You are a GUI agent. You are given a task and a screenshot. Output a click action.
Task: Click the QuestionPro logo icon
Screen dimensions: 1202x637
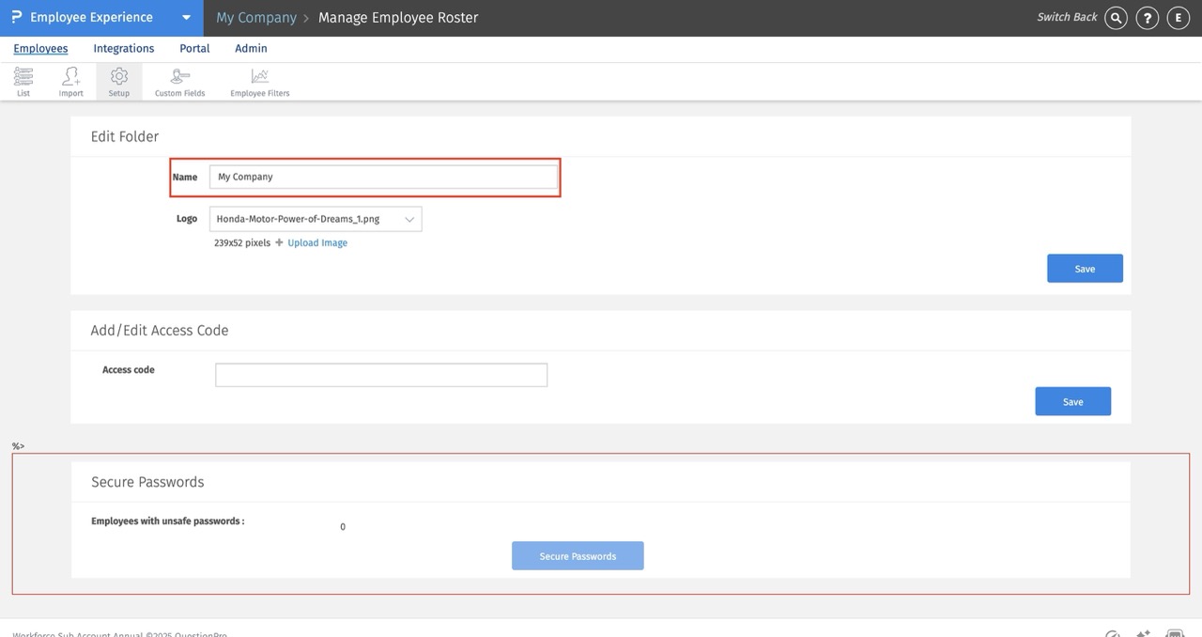(x=17, y=18)
